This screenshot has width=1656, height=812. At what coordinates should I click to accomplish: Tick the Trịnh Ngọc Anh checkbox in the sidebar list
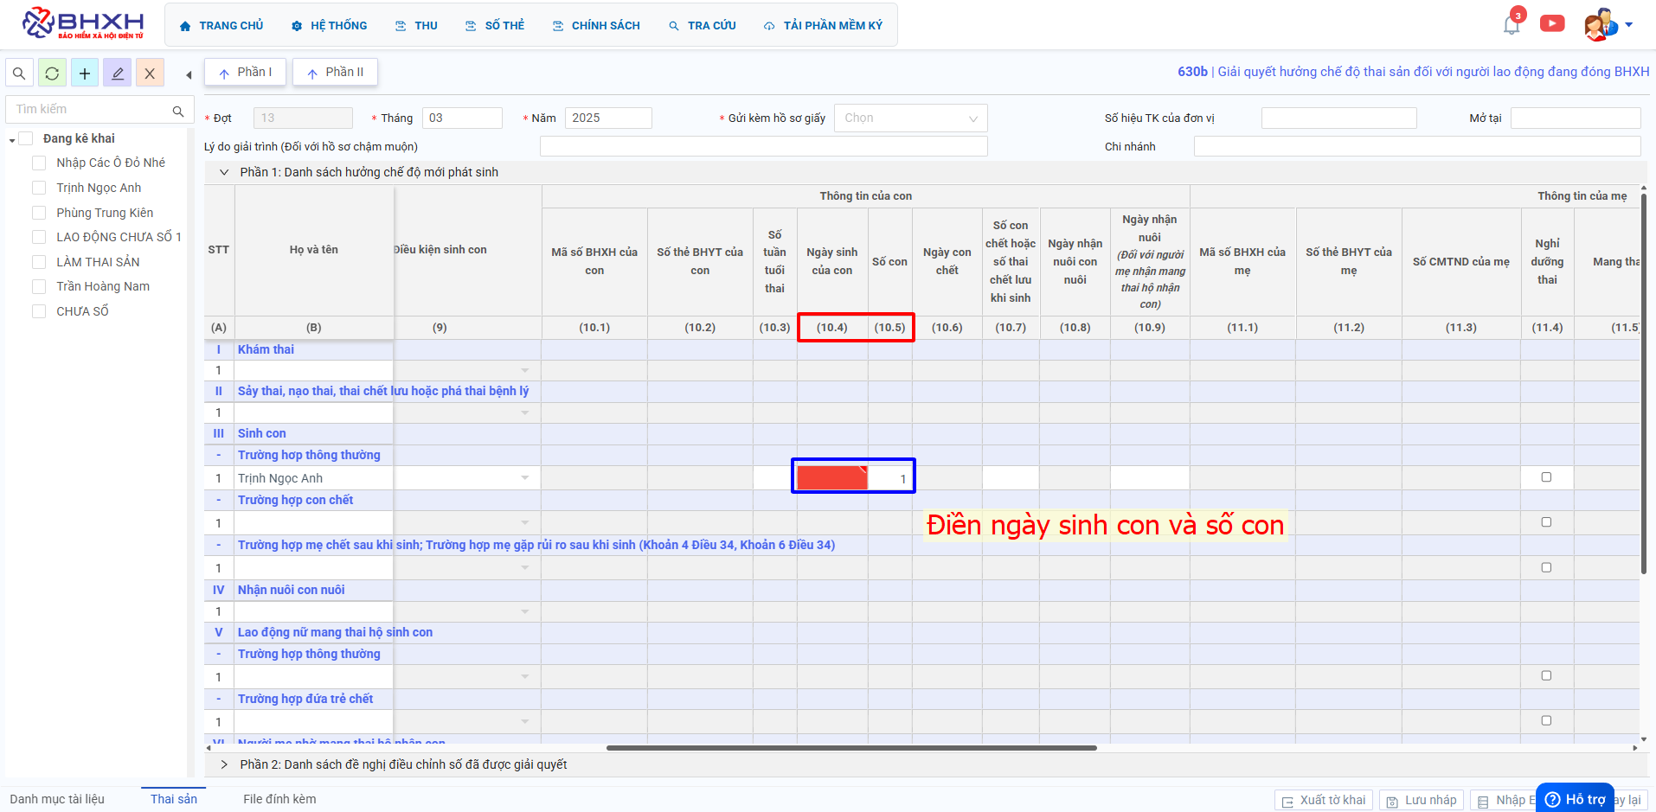(39, 188)
